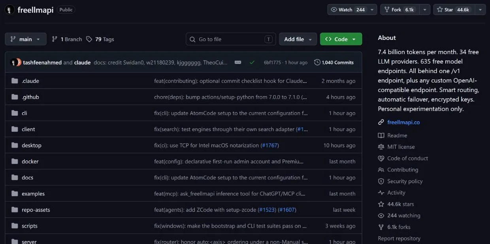Screen dimensions: 490x244
Task: Open the Activity sidebar link
Action: pyautogui.click(x=396, y=193)
